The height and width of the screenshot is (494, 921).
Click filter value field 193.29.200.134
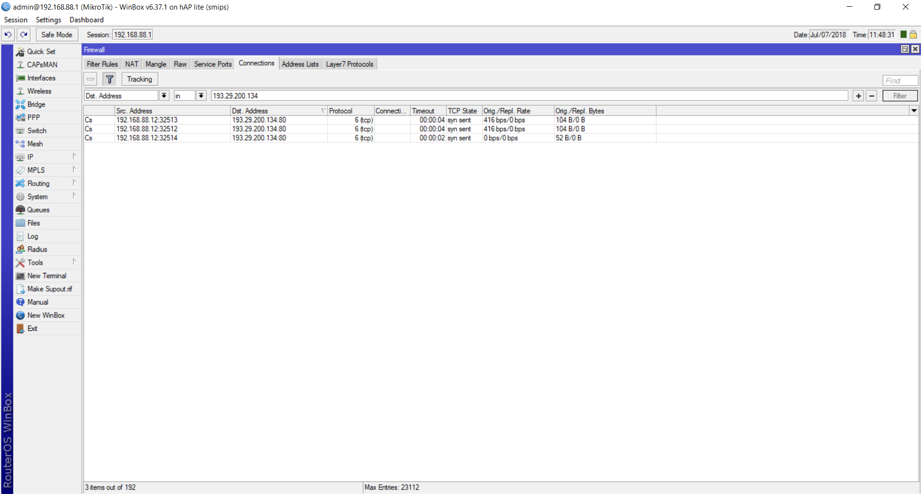pos(530,96)
